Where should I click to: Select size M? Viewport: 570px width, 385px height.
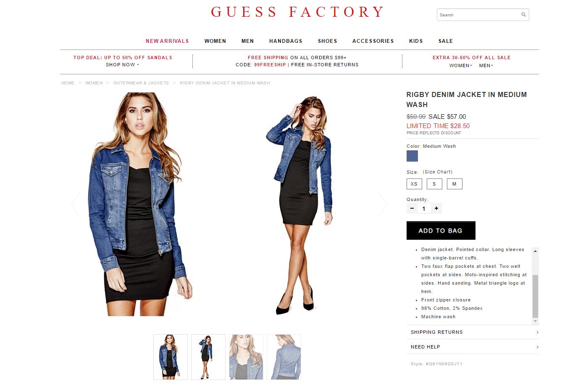coord(454,184)
